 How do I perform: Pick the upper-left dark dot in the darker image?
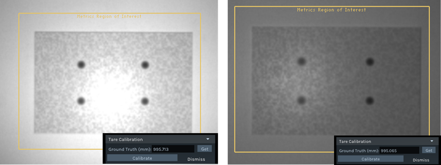click(301, 62)
